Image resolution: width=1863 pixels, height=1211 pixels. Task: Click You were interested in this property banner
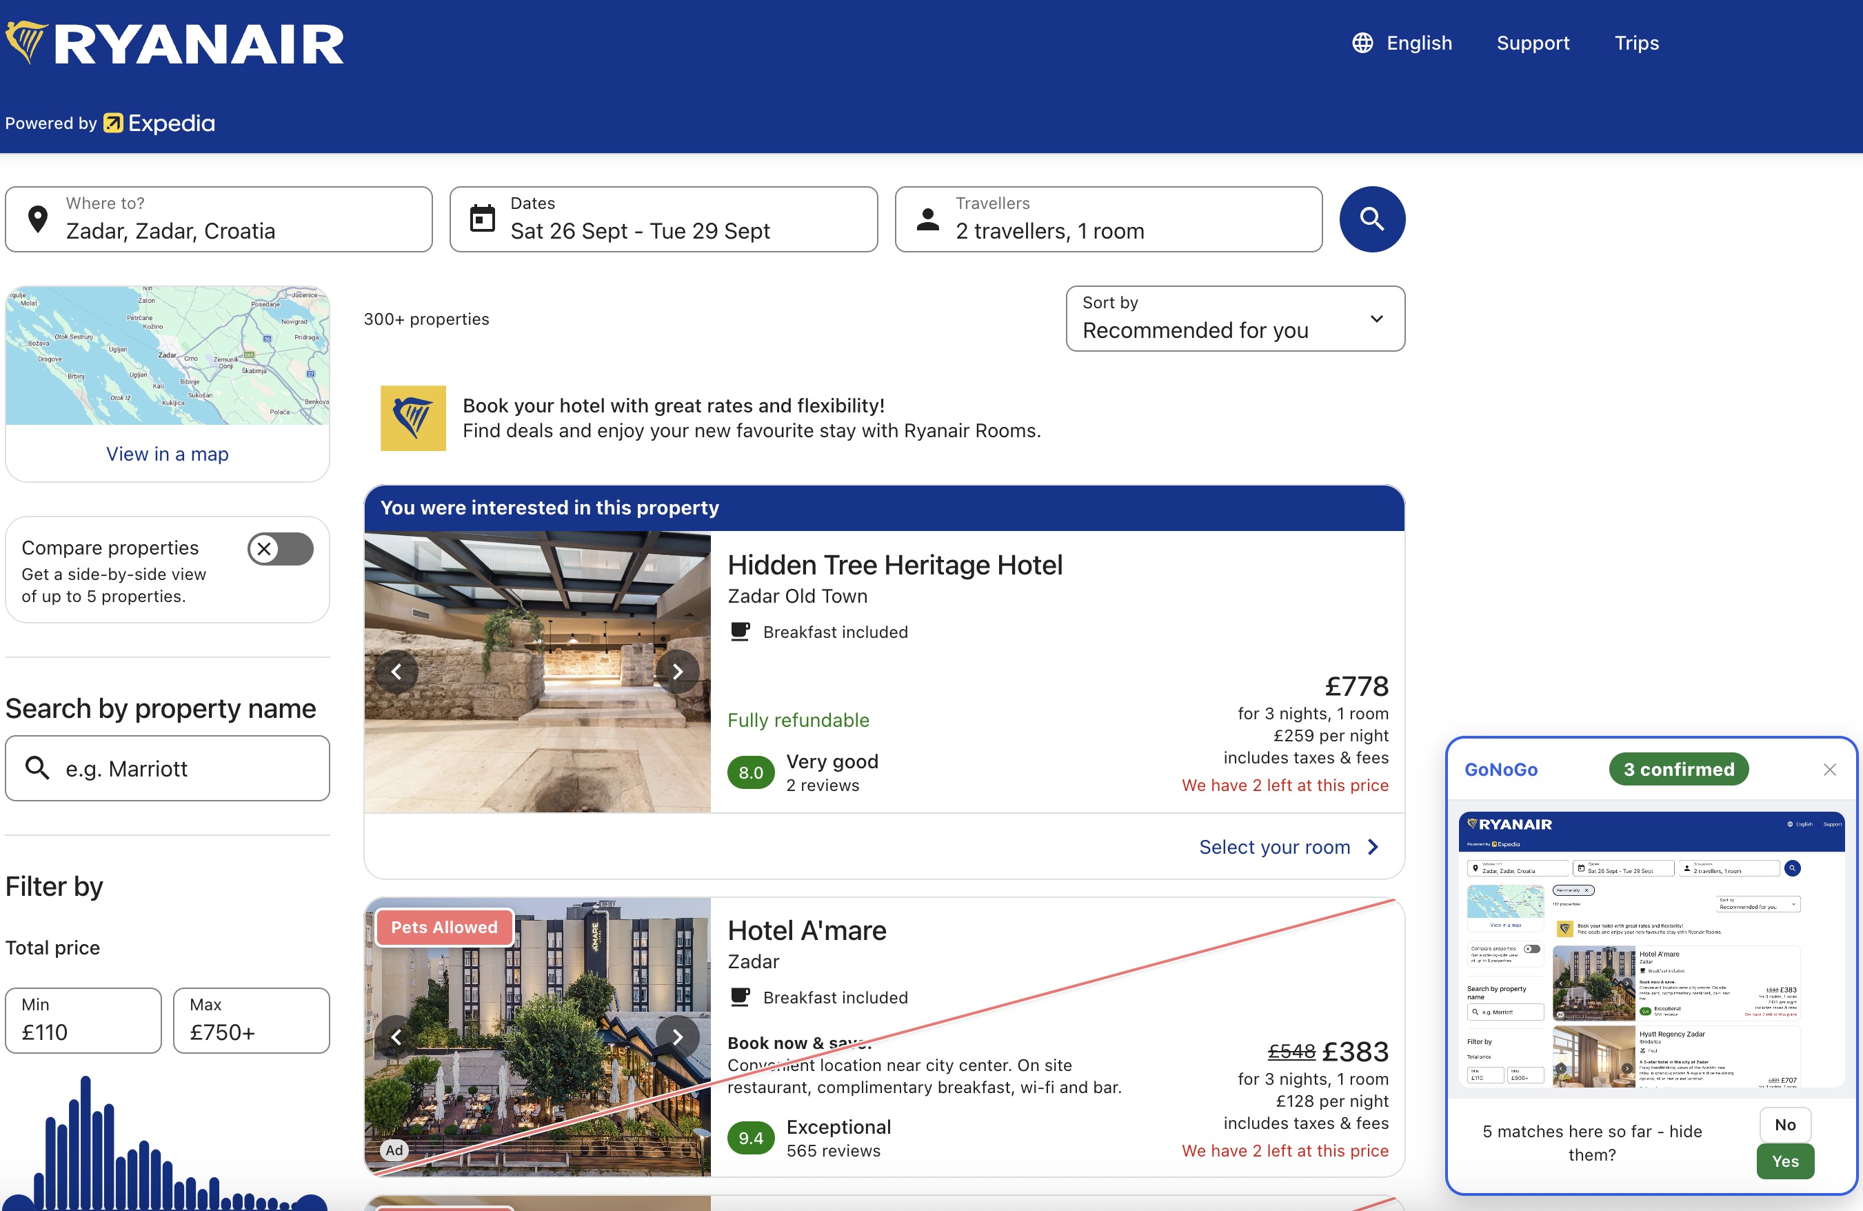[x=885, y=508]
